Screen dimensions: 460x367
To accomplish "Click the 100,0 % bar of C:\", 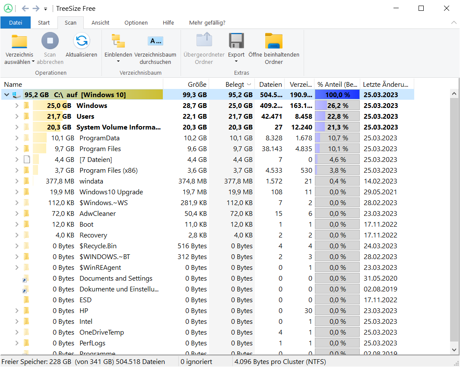I will point(337,95).
